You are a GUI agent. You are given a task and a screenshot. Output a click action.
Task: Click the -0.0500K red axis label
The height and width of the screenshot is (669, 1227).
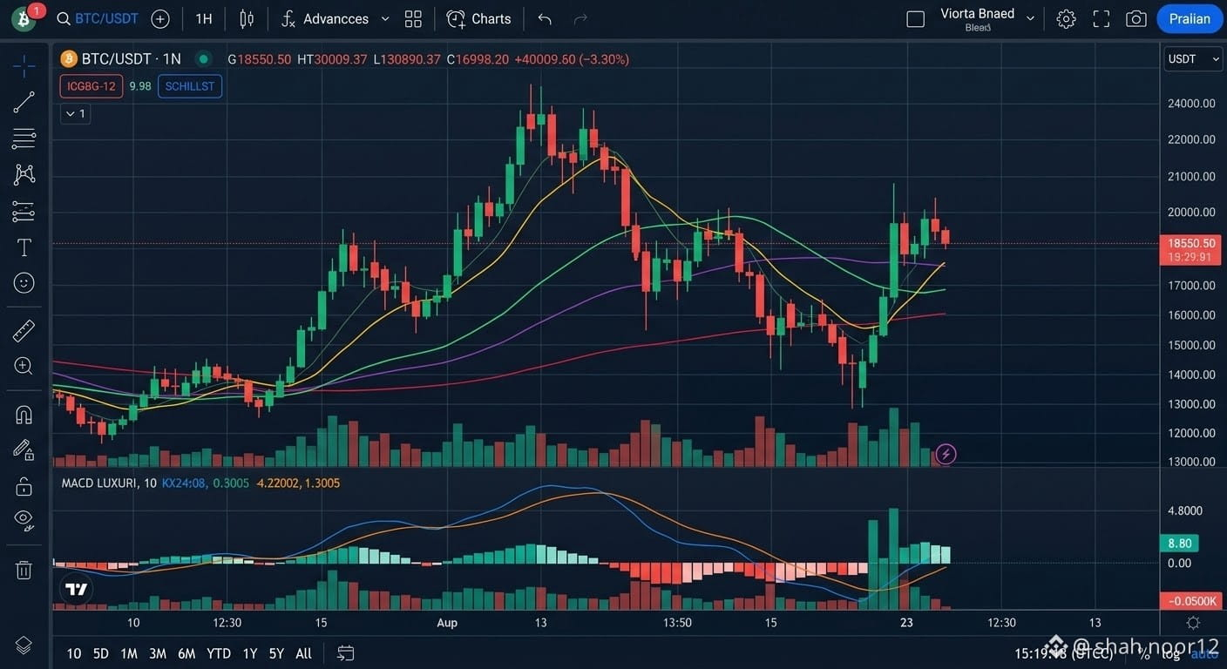(x=1190, y=601)
